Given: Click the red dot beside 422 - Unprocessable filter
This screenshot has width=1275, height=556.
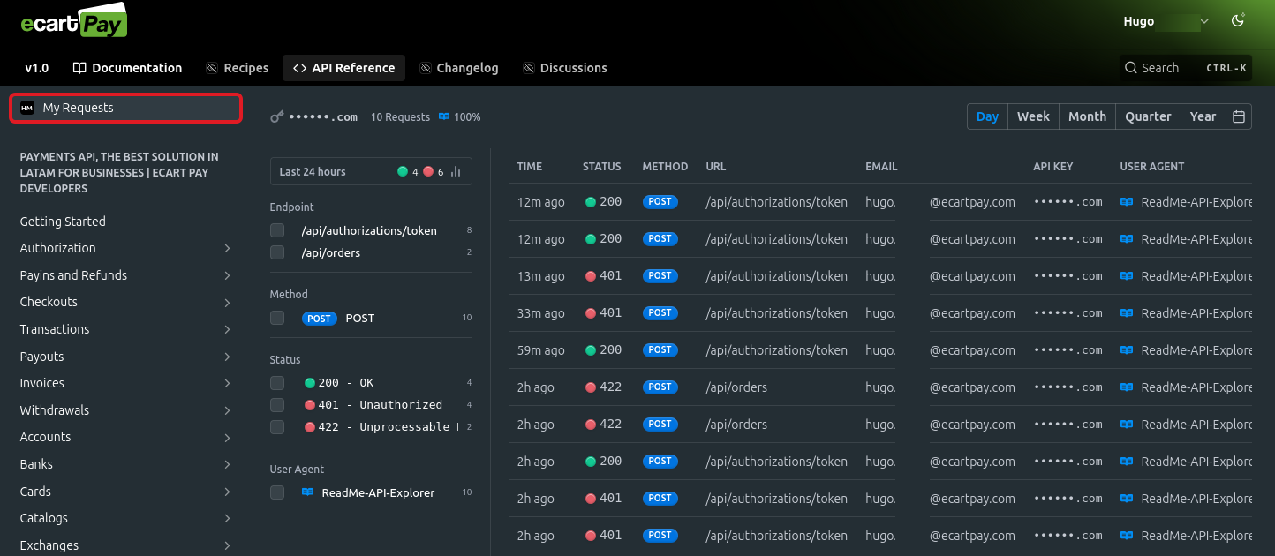Looking at the screenshot, I should [310, 427].
